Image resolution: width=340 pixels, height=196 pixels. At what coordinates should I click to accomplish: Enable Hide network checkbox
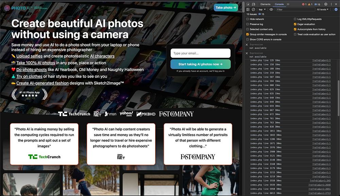coord(248,19)
